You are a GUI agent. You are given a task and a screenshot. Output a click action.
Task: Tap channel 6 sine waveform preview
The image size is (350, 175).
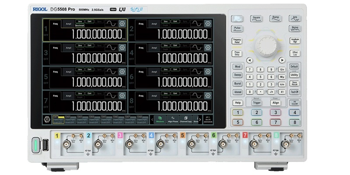[197, 71]
